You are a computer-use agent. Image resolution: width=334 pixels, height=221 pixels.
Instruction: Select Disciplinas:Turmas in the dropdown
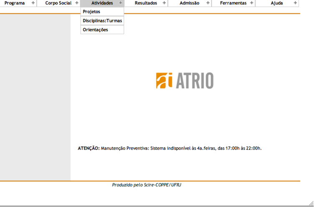point(102,20)
